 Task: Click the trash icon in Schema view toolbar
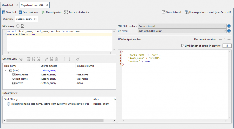tap(56, 59)
